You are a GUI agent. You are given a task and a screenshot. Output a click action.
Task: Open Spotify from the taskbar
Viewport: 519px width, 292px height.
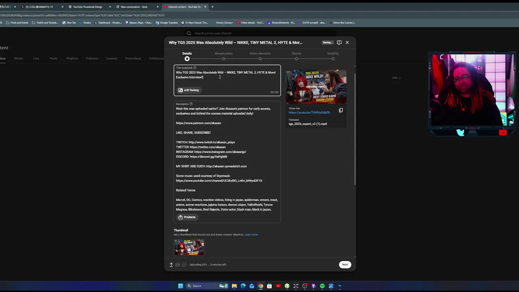322,286
